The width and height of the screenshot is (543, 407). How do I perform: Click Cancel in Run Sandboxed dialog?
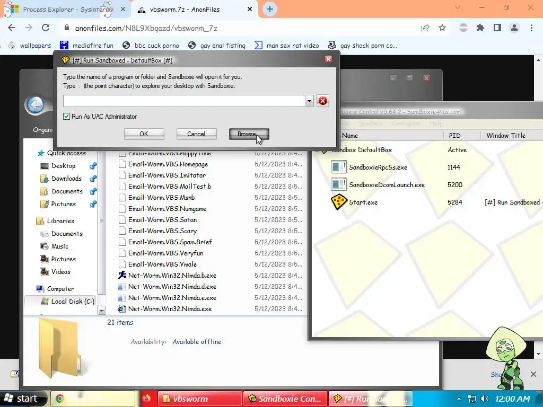click(x=196, y=134)
